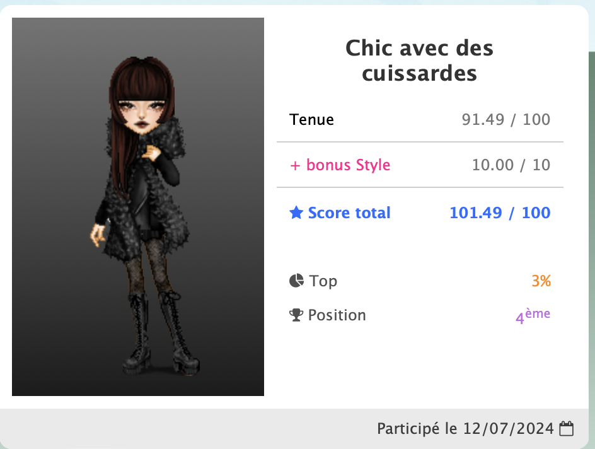Viewport: 595px width, 449px height.
Task: Click the 101.49 / 100 total value
Action: (x=500, y=213)
